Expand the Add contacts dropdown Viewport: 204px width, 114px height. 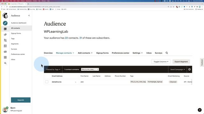coord(85,53)
